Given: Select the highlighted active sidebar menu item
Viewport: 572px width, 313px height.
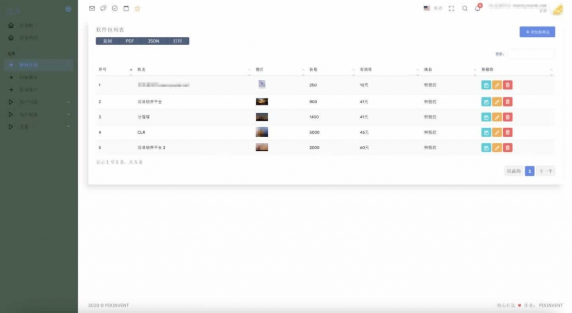Looking at the screenshot, I should click(38, 65).
